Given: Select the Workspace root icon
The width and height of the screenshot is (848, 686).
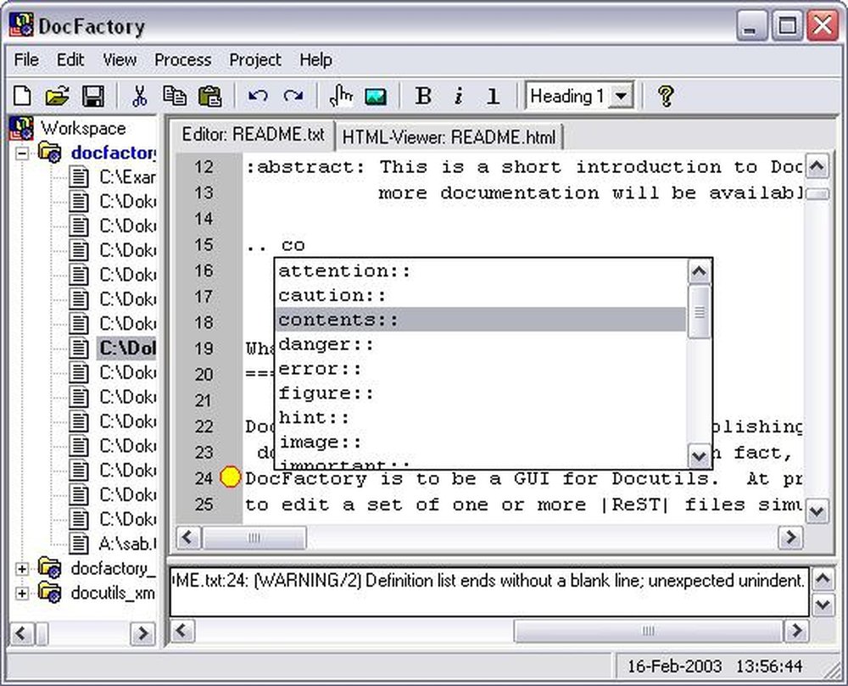Looking at the screenshot, I should [x=21, y=129].
